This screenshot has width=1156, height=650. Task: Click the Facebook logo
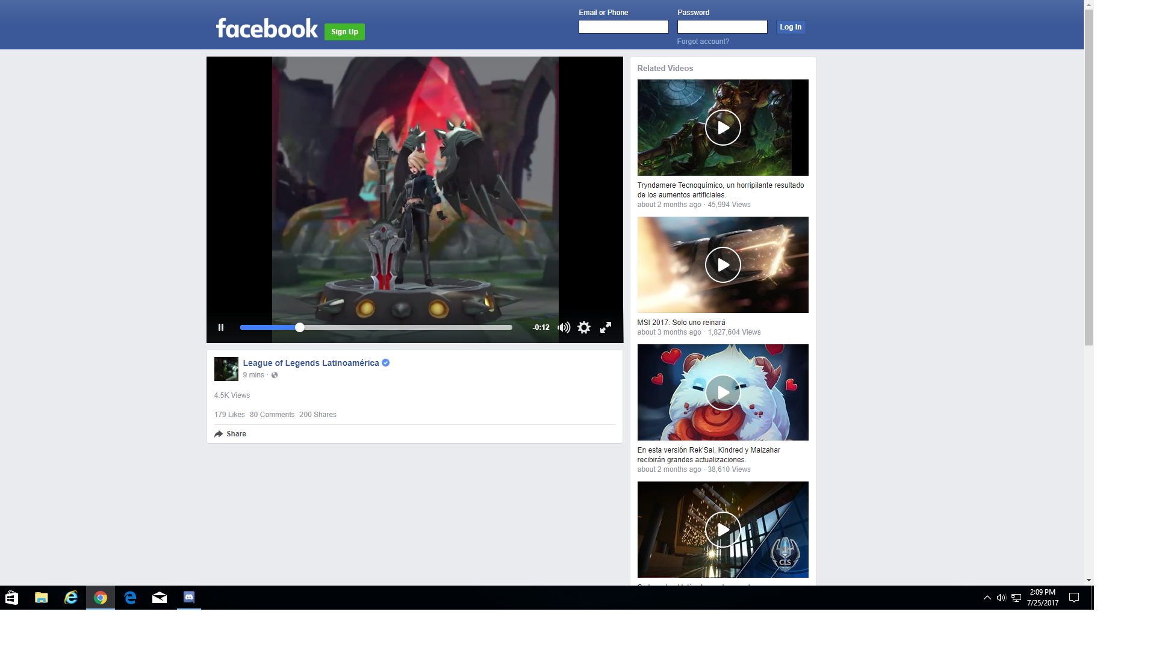click(x=267, y=28)
